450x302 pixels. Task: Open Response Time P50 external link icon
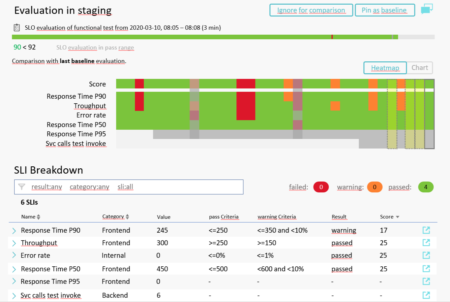click(x=426, y=269)
